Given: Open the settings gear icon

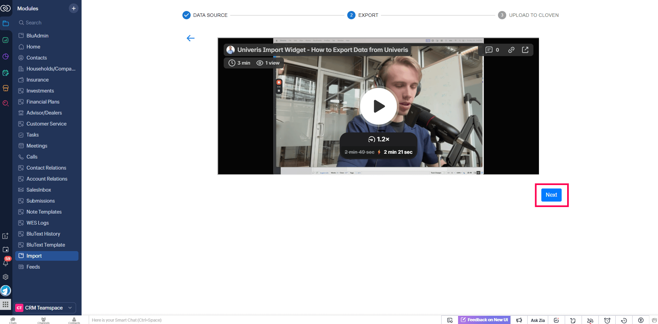Looking at the screenshot, I should (x=6, y=277).
